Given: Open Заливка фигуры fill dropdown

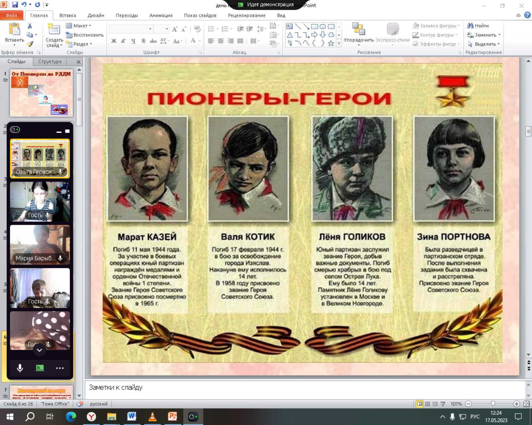Looking at the screenshot, I should click(x=437, y=26).
